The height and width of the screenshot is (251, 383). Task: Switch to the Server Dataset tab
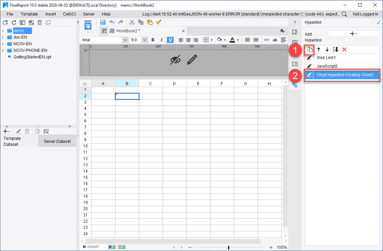pos(57,141)
